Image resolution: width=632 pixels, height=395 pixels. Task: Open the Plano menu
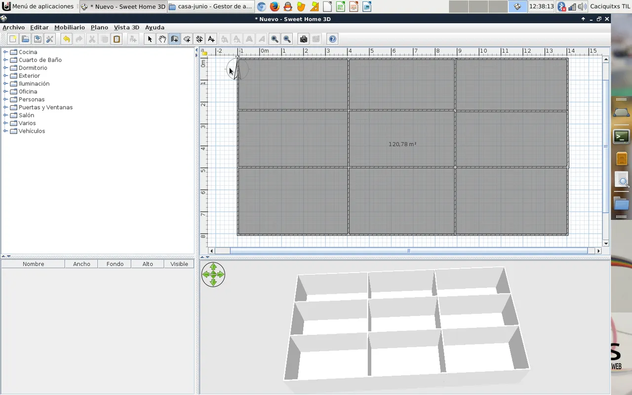99,27
